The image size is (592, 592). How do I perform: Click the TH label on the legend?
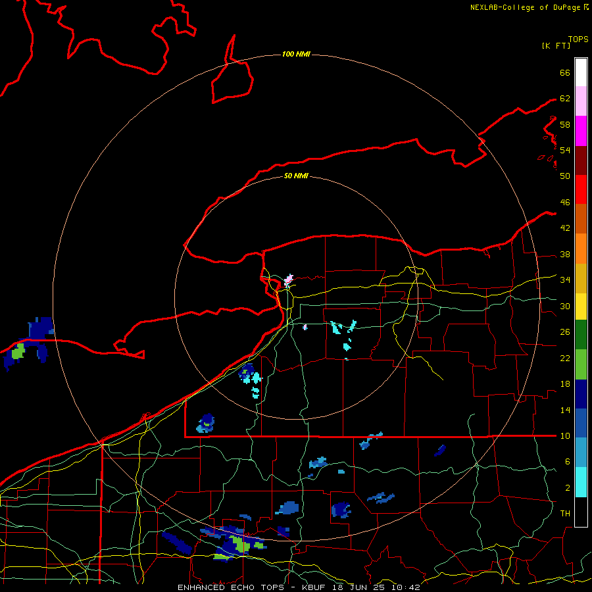pos(565,514)
